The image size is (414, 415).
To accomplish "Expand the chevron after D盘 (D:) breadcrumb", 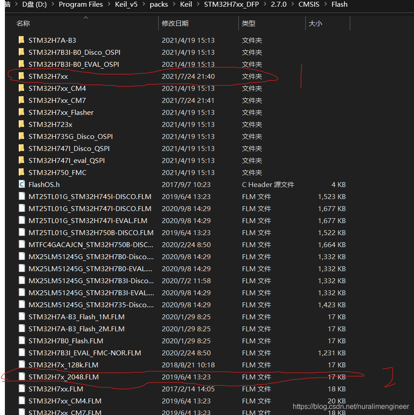I will [x=53, y=4].
